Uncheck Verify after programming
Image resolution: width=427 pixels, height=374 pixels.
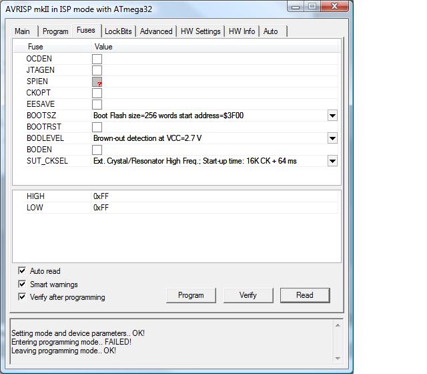pyautogui.click(x=22, y=297)
